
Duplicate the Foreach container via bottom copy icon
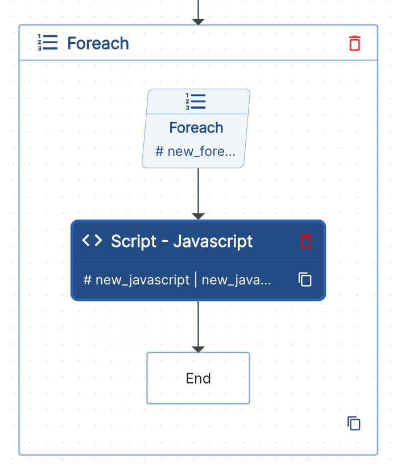[354, 423]
